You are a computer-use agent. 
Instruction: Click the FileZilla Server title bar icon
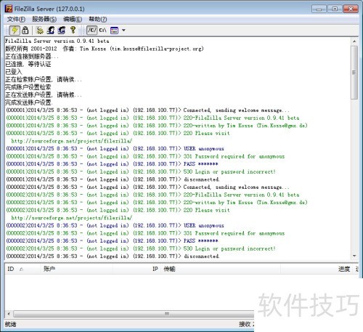(9, 9)
